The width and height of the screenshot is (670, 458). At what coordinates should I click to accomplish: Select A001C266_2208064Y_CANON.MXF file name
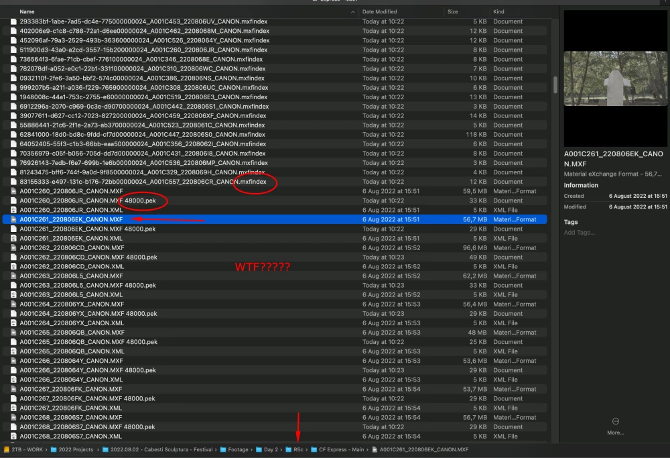(71, 361)
